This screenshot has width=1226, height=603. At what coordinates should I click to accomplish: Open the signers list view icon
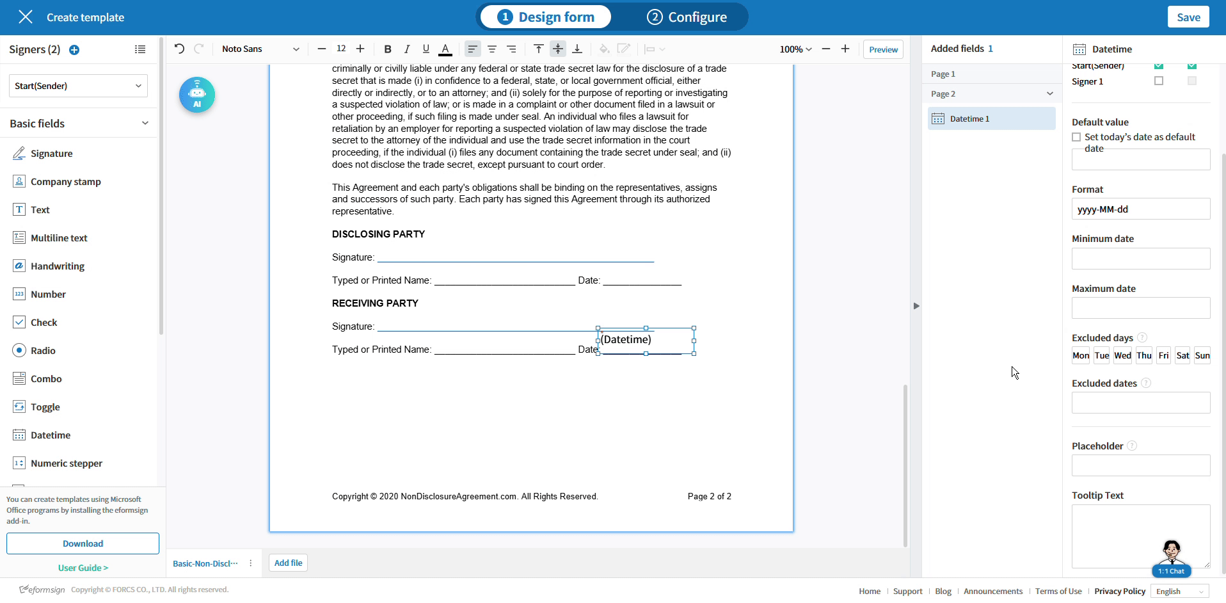point(140,49)
